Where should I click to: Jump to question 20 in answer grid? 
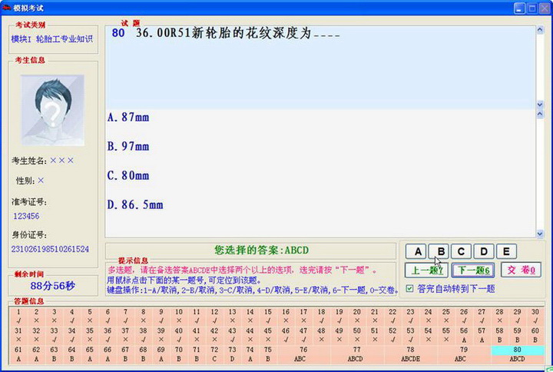(357, 316)
